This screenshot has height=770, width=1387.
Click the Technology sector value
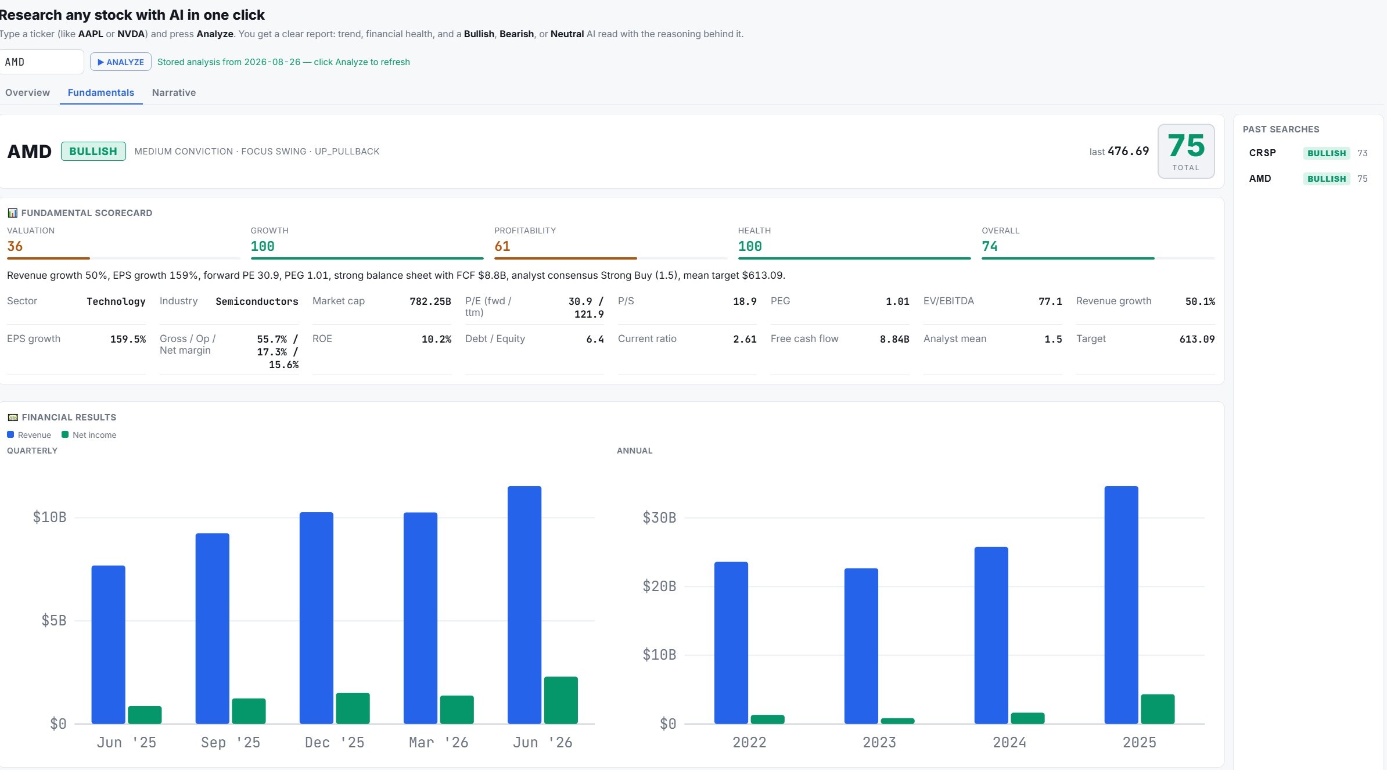(x=116, y=301)
